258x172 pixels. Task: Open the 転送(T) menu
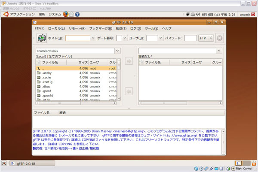click(121, 28)
